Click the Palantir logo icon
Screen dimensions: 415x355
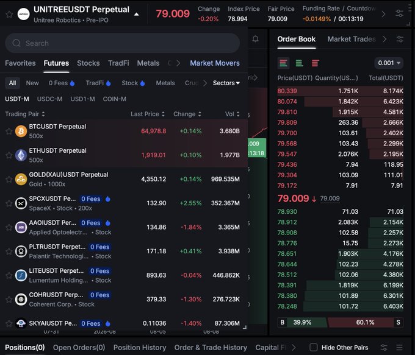coord(21,251)
